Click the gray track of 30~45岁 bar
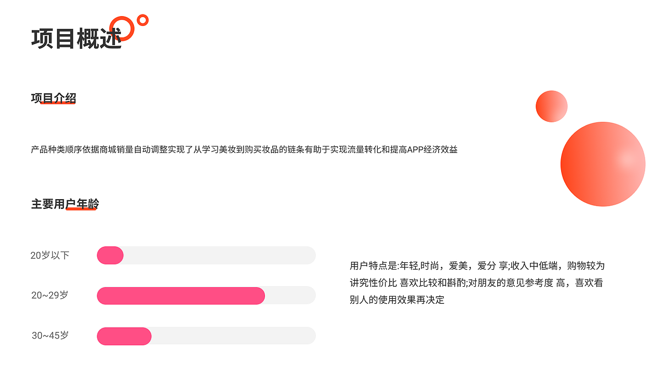 tap(234, 336)
